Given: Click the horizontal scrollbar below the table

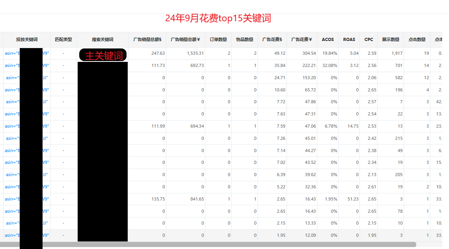Looking at the screenshot, I should point(208,244).
